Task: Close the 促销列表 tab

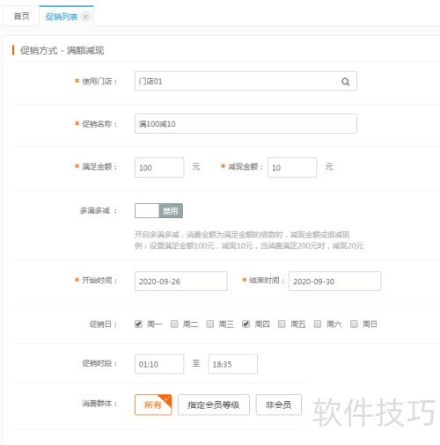Action: coord(85,18)
